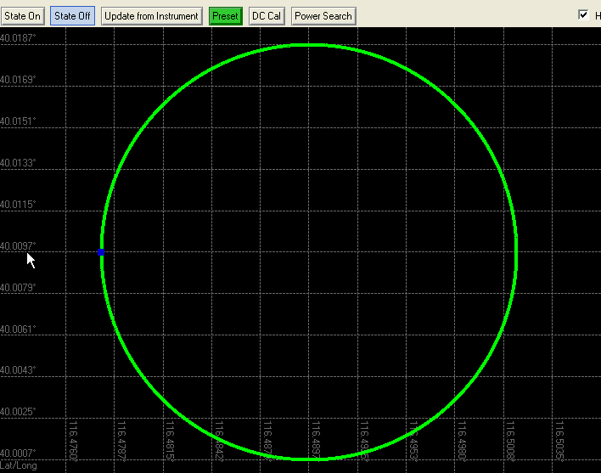Click the 40.0133° latitude axis label

[x=18, y=163]
